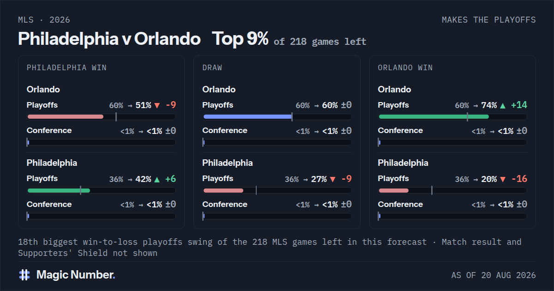554x291 pixels.
Task: Select the Draw panel heading
Action: 212,67
